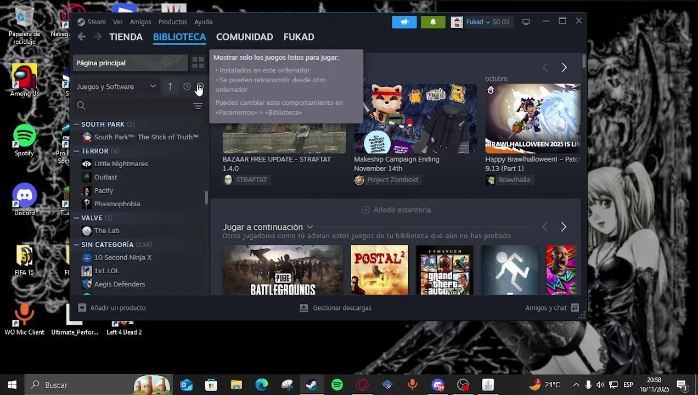698x395 pixels.
Task: Select Little Nightmares in library
Action: click(115, 164)
